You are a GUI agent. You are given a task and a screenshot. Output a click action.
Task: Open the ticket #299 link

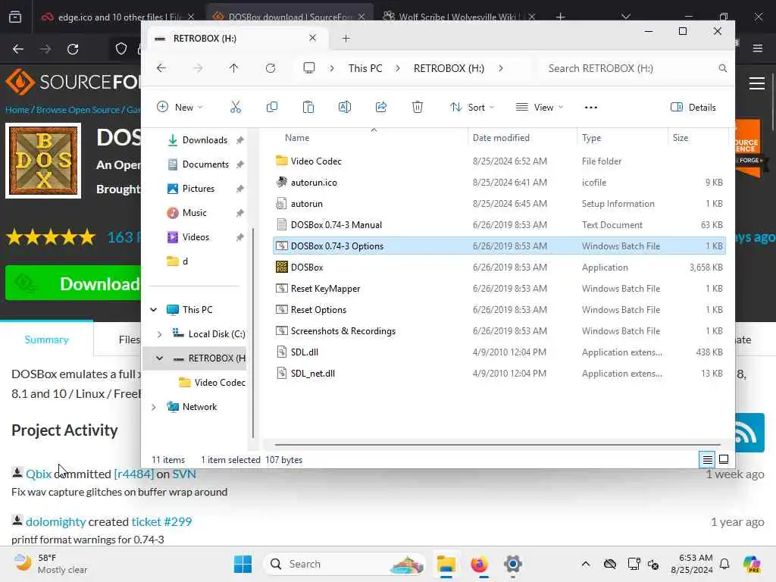(x=161, y=521)
